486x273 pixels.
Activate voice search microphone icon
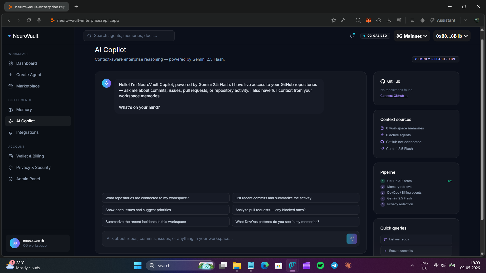click(x=39, y=20)
